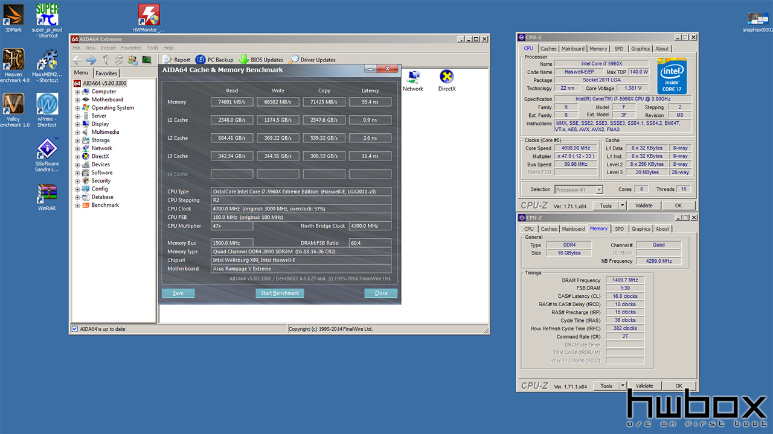Viewport: 773px width, 434px height.
Task: Switch to Caches tab in upper CPU-Z window
Action: coord(548,49)
